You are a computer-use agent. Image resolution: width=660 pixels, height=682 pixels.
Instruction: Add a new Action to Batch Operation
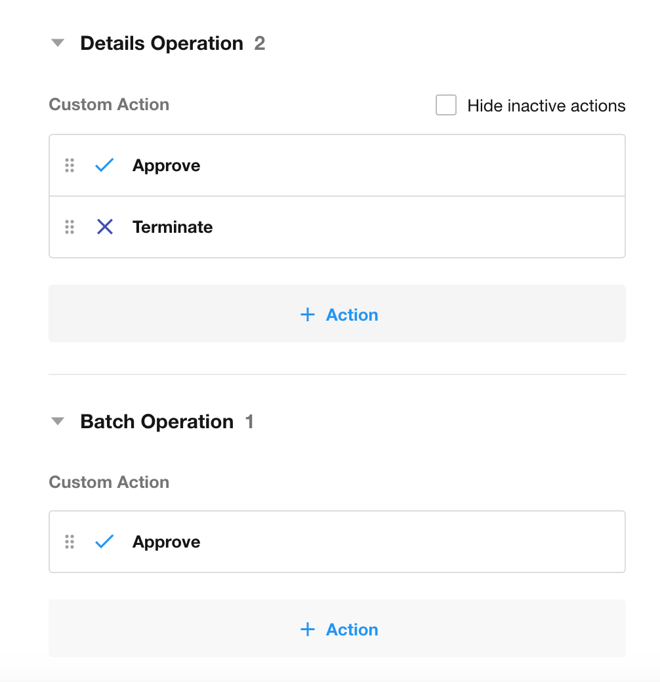click(352, 630)
